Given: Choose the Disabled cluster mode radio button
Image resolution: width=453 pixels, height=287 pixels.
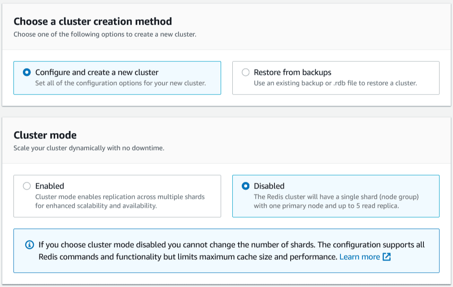Looking at the screenshot, I should [245, 186].
